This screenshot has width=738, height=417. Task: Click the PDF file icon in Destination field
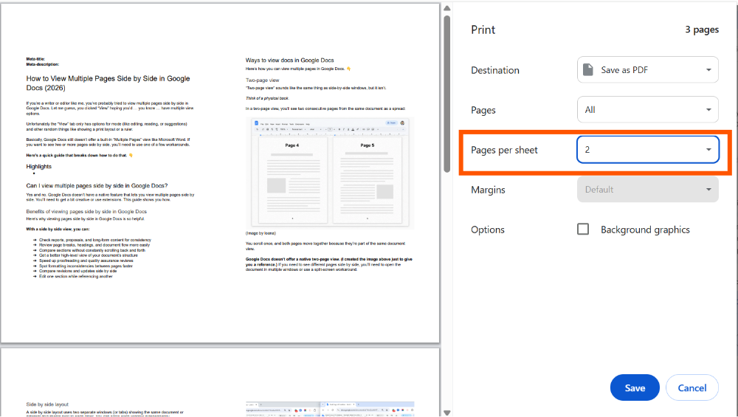point(588,69)
